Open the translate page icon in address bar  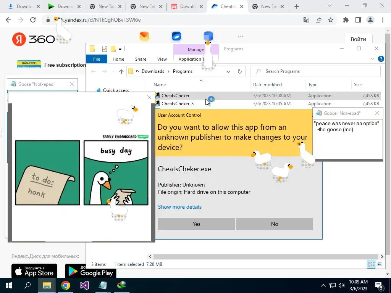click(306, 20)
